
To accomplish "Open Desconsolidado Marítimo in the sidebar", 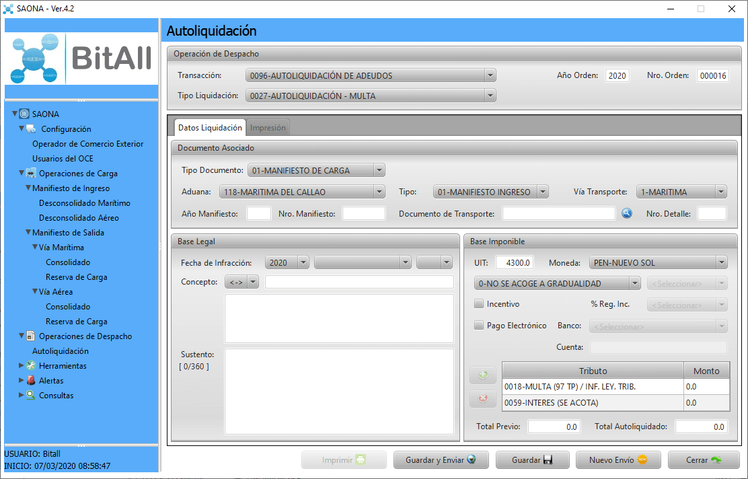I will click(85, 203).
